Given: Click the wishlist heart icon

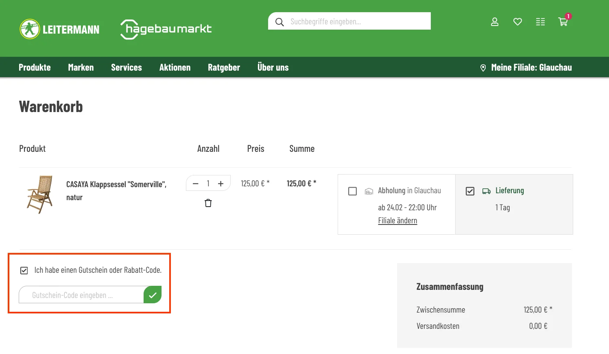Looking at the screenshot, I should point(517,22).
